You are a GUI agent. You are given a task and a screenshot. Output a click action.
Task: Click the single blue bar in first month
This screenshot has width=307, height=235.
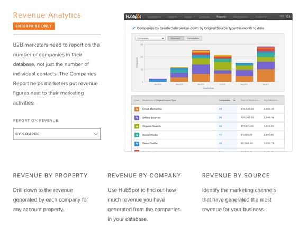[158, 80]
